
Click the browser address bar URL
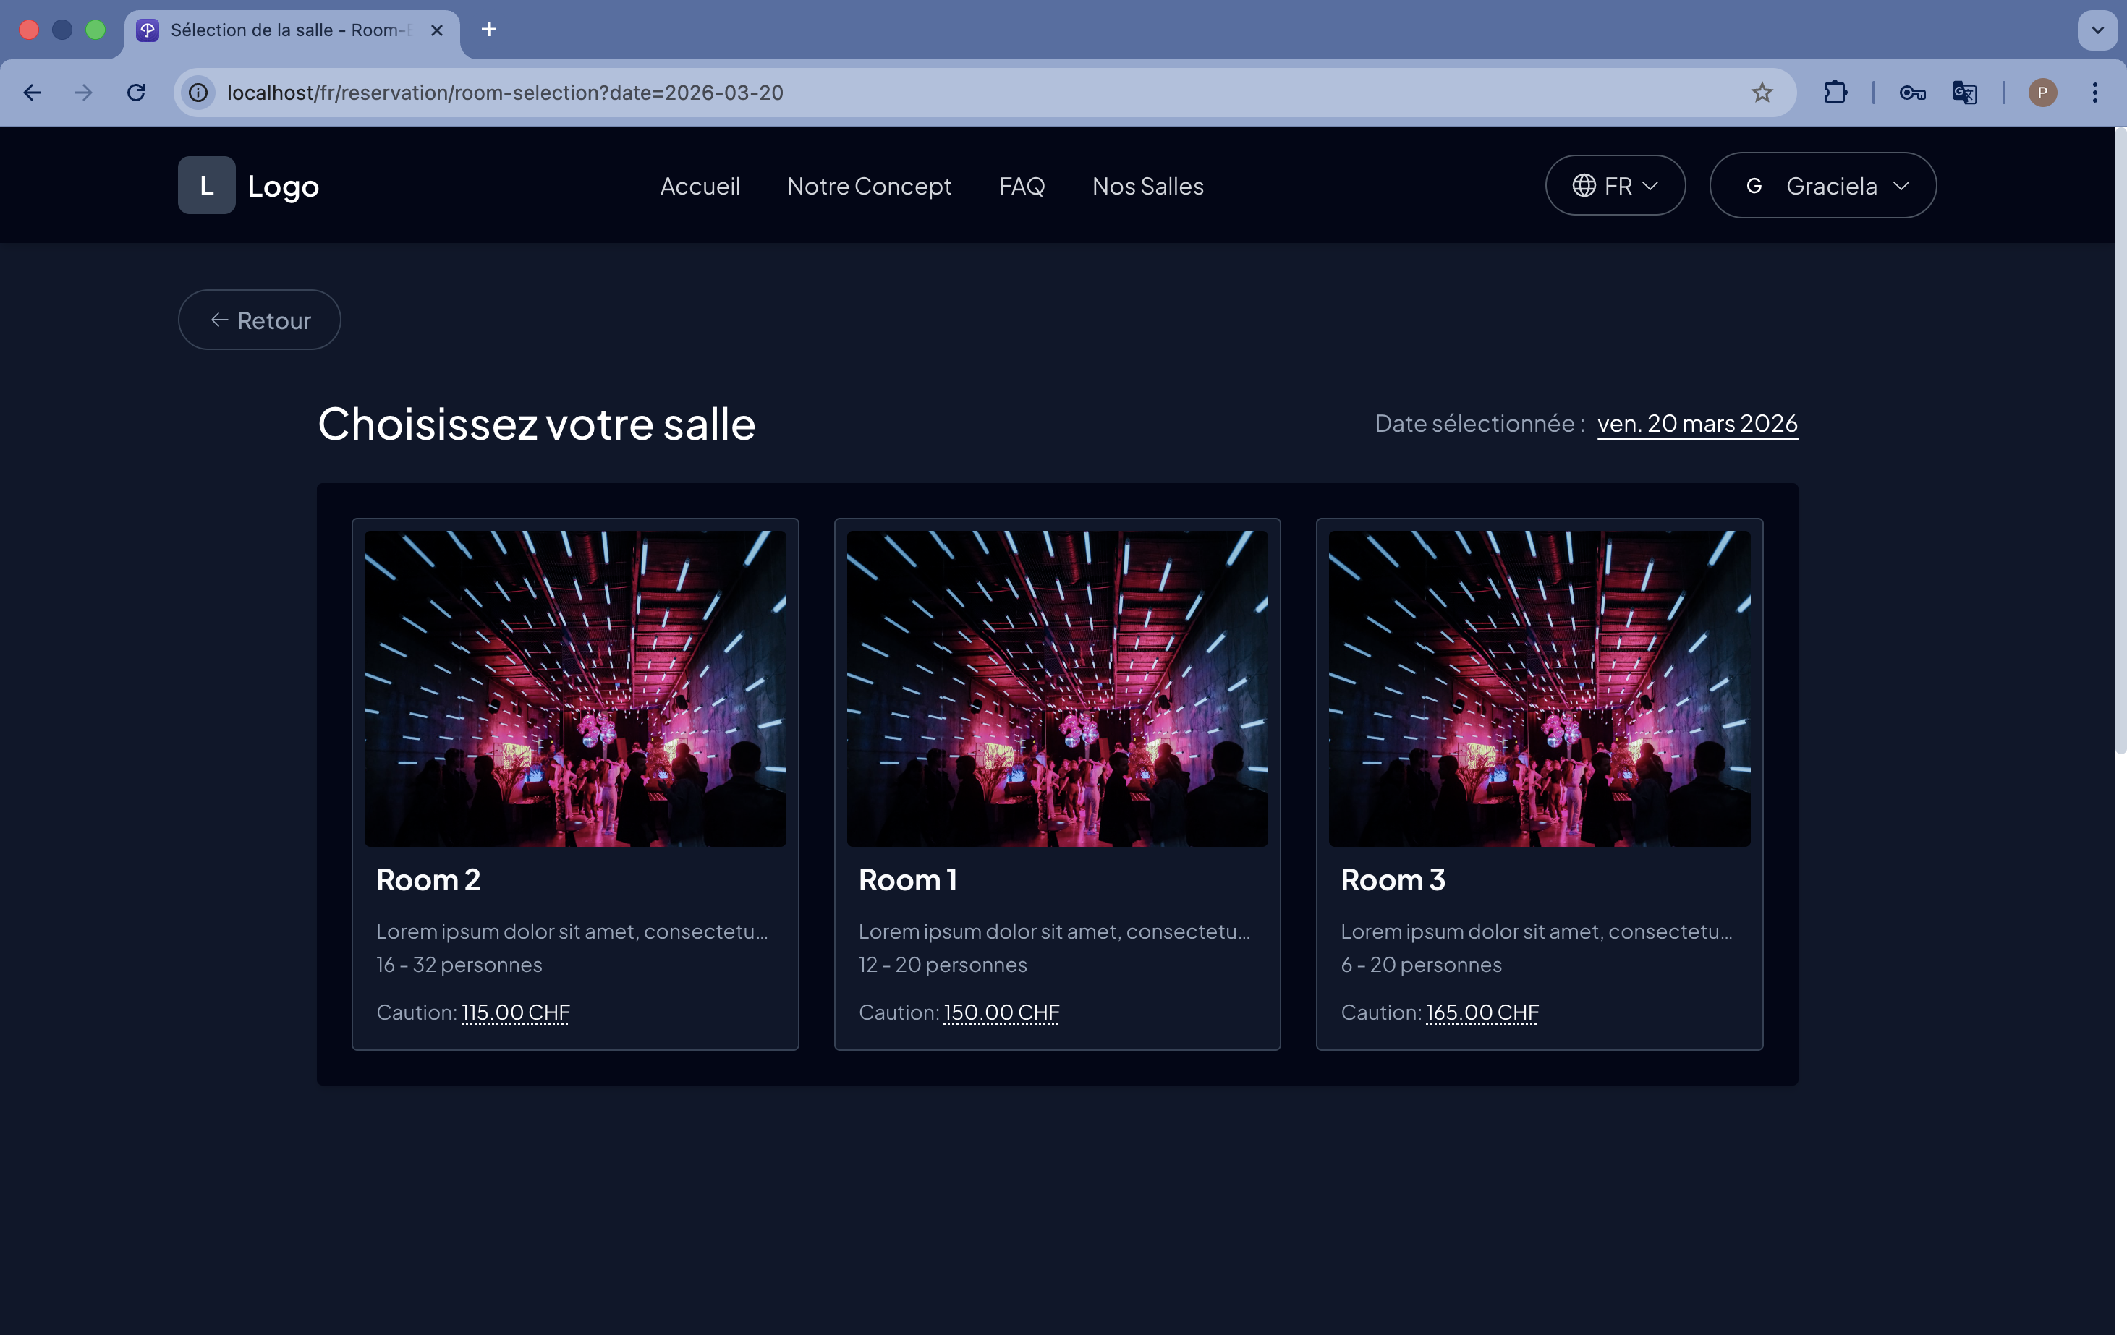click(x=504, y=92)
